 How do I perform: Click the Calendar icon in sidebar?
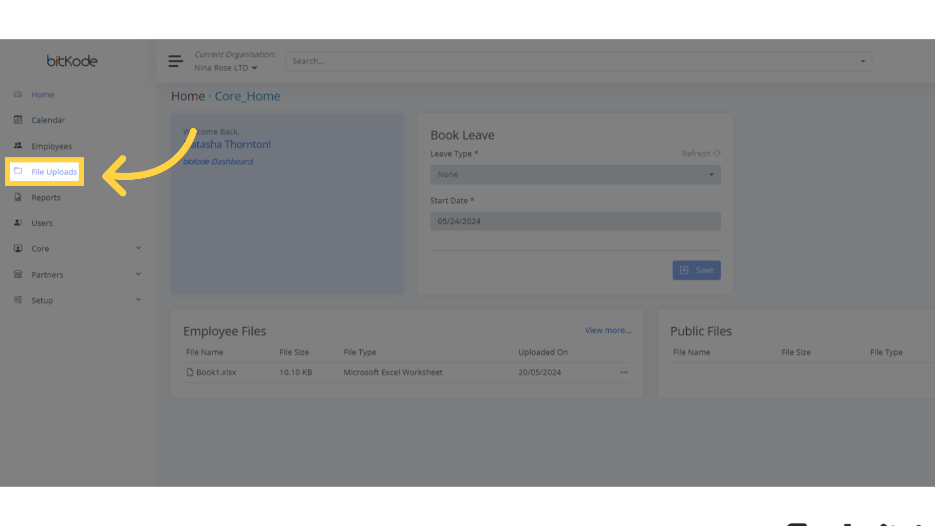(18, 120)
